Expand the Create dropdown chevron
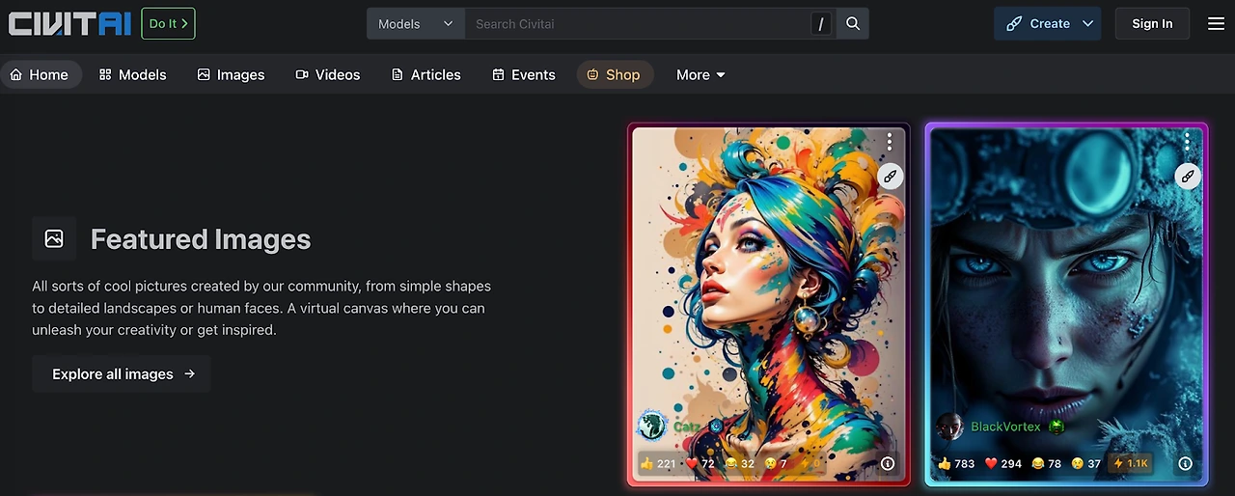The height and width of the screenshot is (496, 1235). coord(1088,23)
